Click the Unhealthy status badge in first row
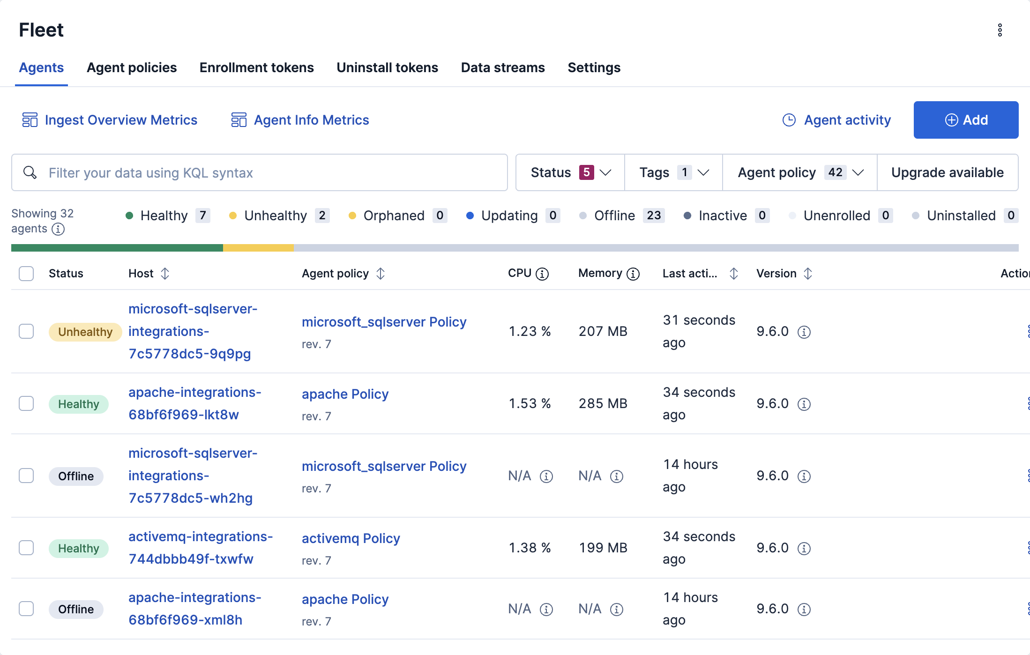This screenshot has width=1030, height=655. (85, 332)
